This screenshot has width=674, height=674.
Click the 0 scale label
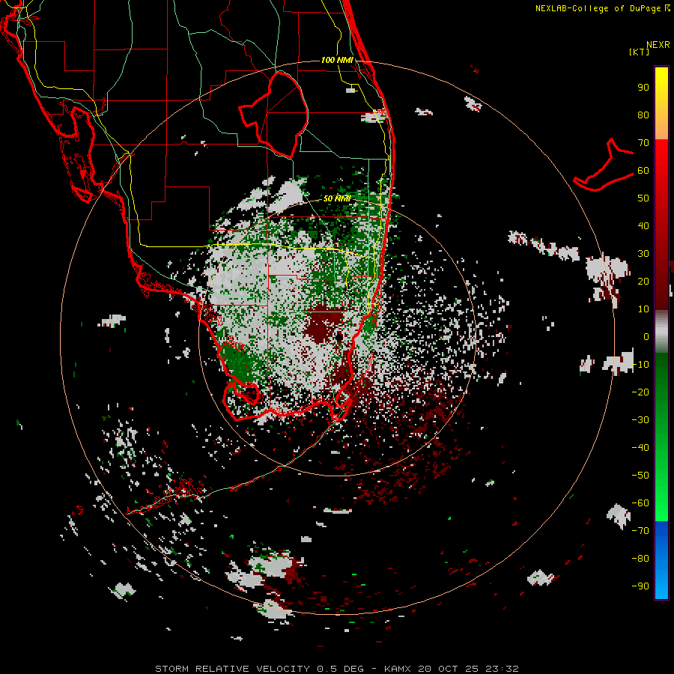[646, 336]
